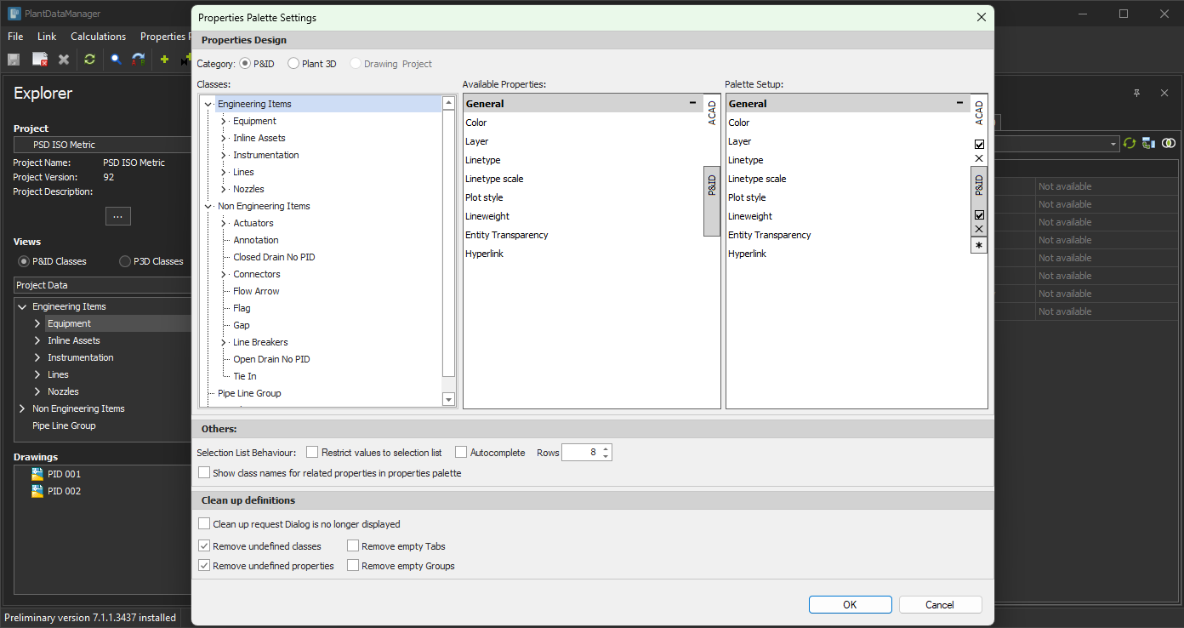Switch to ACAD tab in Available Properties
Viewport: 1184px width, 628px height.
pyautogui.click(x=712, y=112)
